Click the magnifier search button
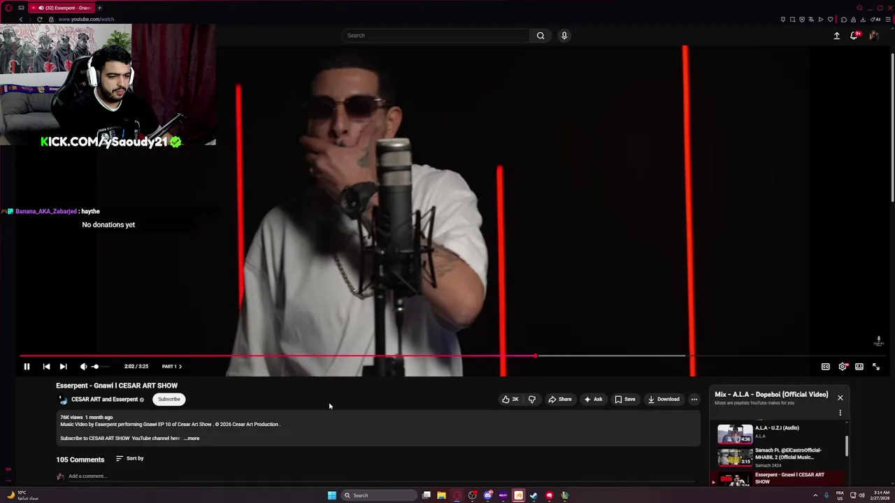Screen dimensions: 895x503 540,36
